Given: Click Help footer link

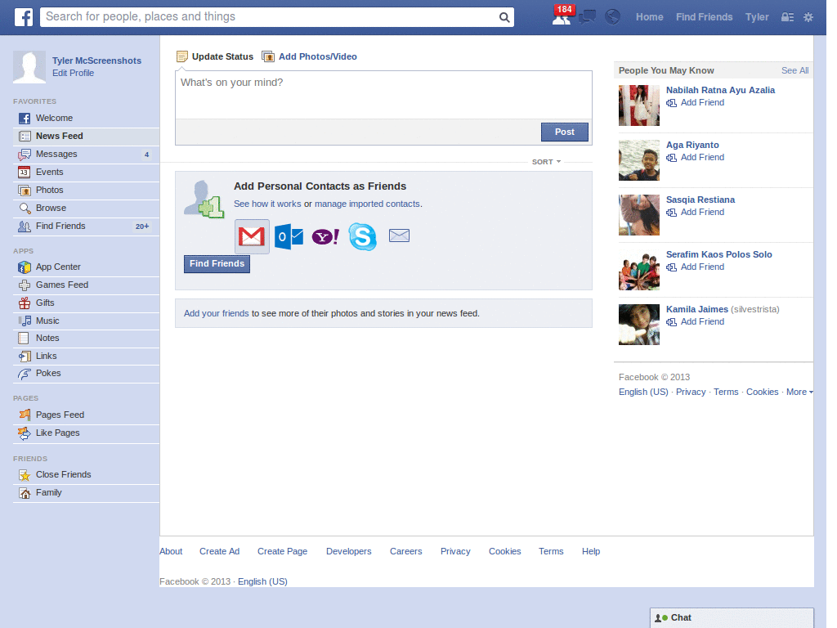Looking at the screenshot, I should click(x=591, y=552).
